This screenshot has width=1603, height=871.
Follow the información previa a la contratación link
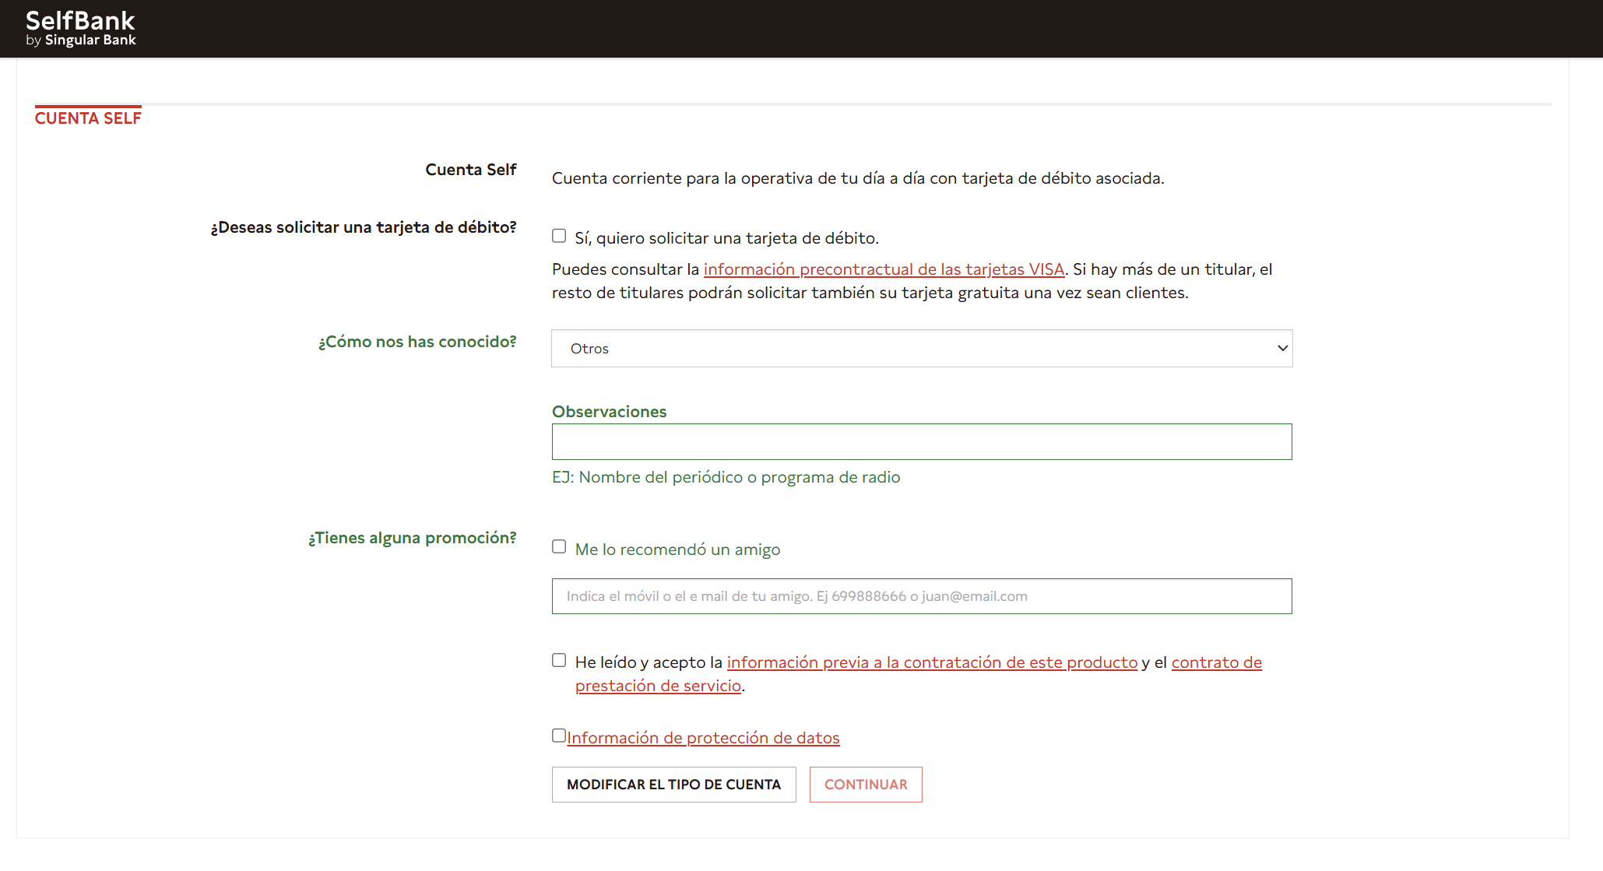931,662
